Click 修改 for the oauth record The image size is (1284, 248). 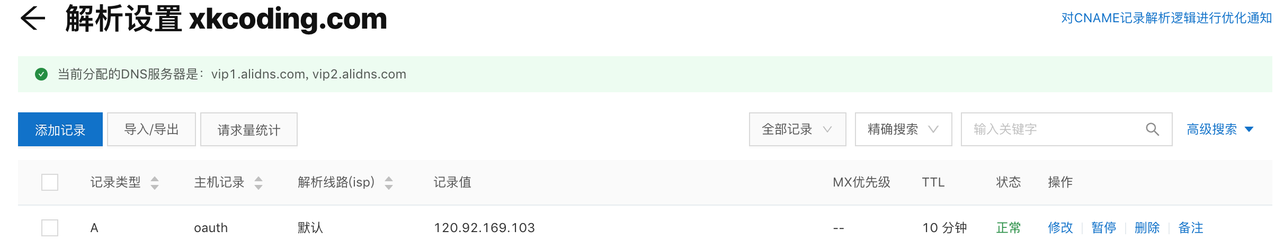pyautogui.click(x=1060, y=228)
